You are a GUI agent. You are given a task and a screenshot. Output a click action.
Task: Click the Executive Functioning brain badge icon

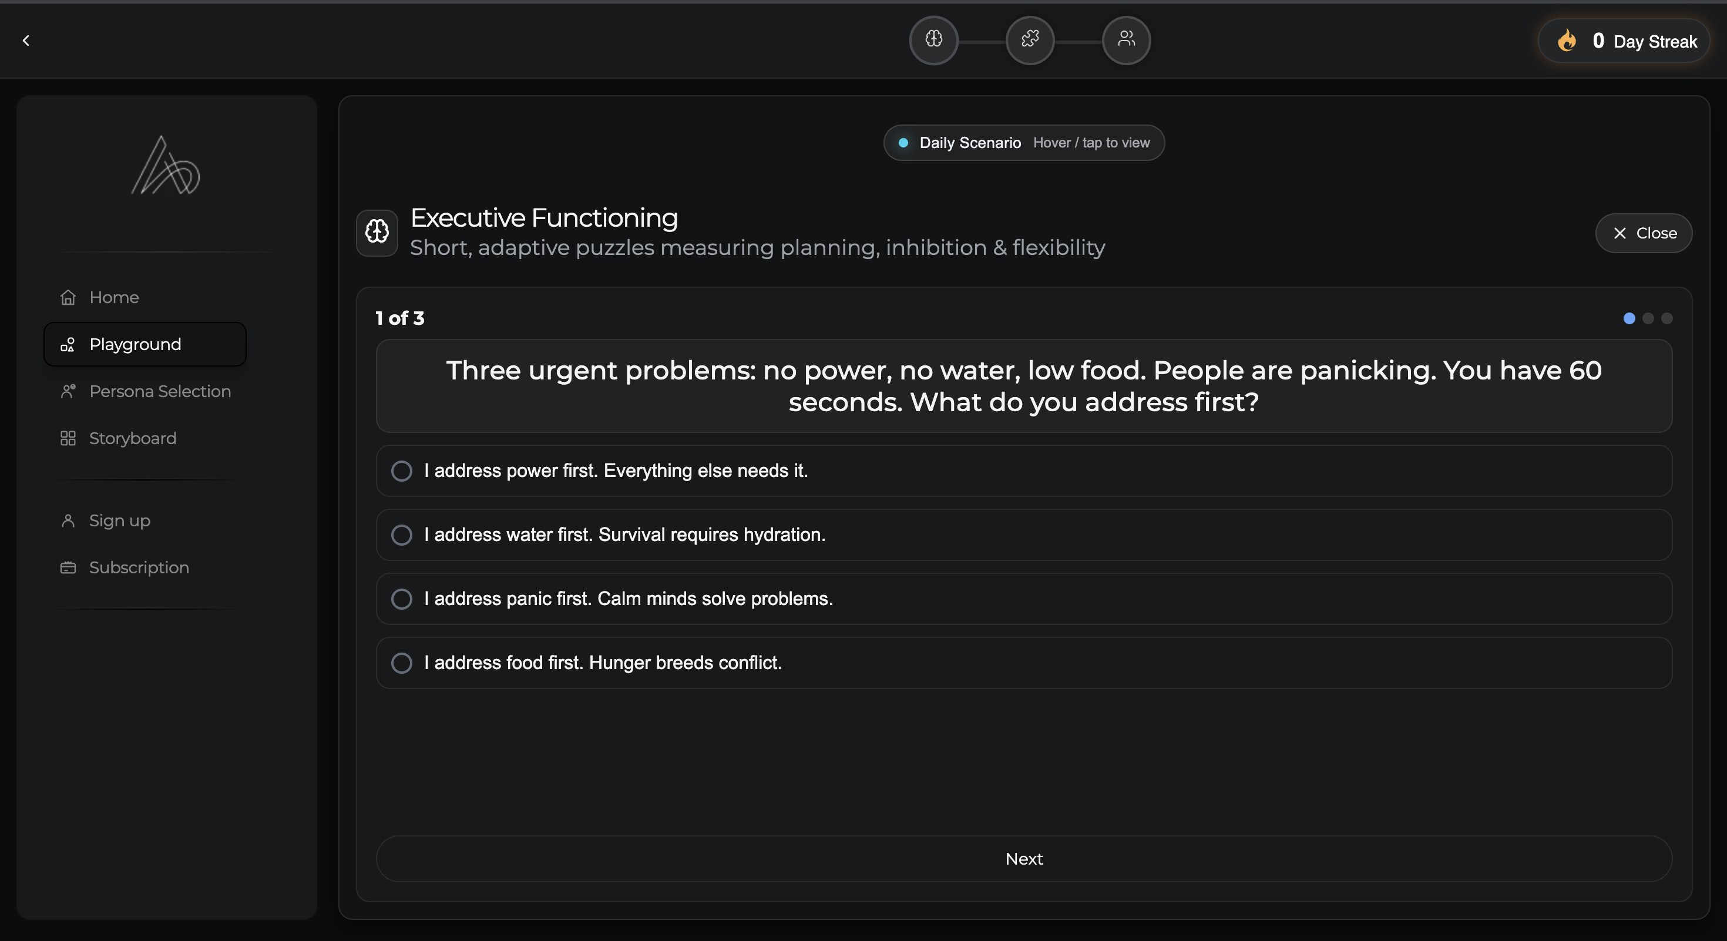coord(377,233)
